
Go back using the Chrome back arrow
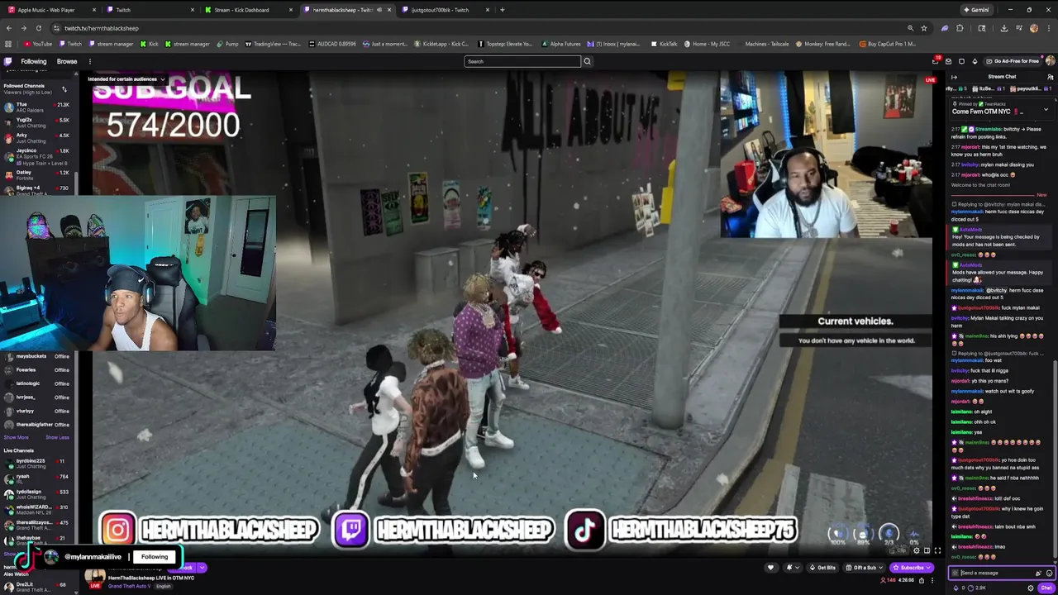click(8, 28)
